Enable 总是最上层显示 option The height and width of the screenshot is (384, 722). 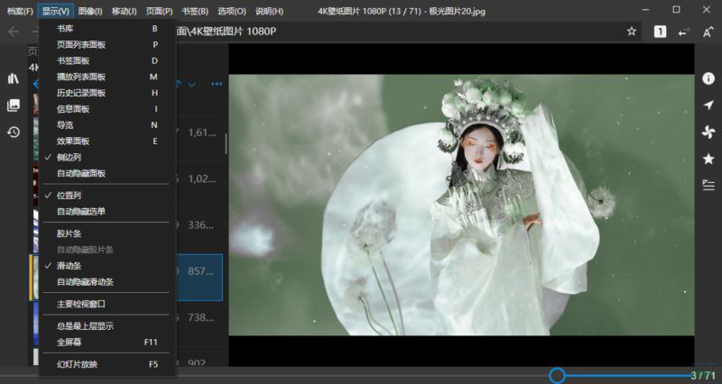click(106, 326)
